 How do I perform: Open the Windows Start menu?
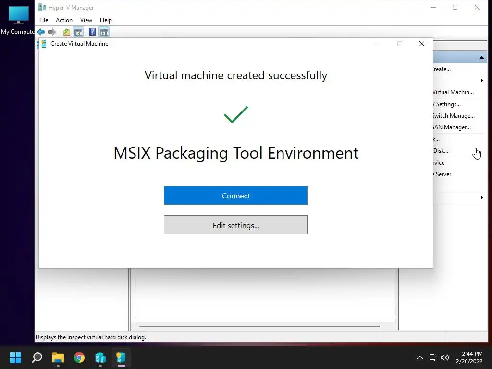pyautogui.click(x=15, y=357)
